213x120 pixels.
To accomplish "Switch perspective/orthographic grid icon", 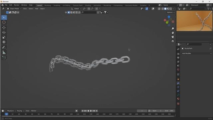I will pyautogui.click(x=173, y=41).
